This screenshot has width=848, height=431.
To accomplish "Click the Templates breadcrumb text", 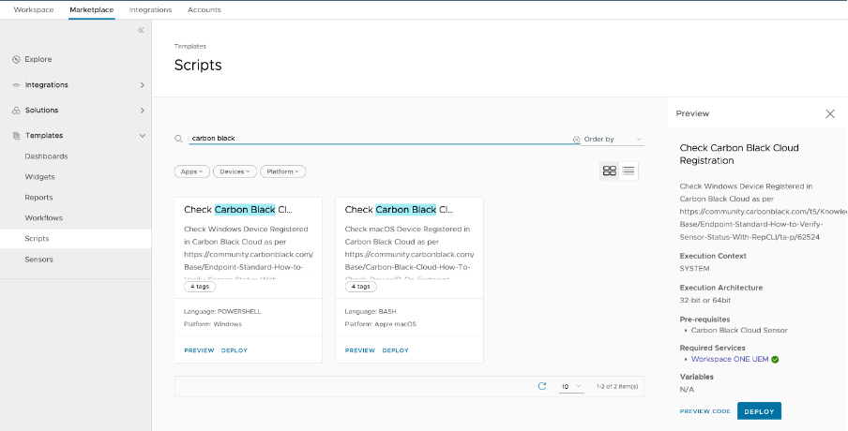I will tap(189, 47).
